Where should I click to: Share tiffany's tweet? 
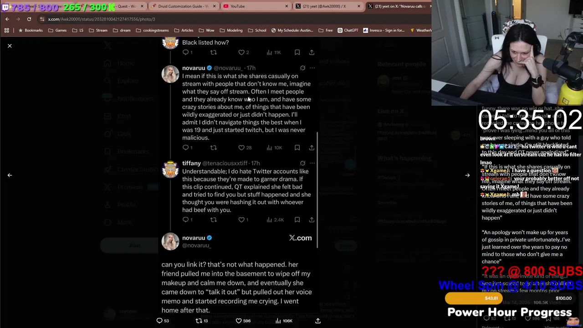click(x=312, y=220)
